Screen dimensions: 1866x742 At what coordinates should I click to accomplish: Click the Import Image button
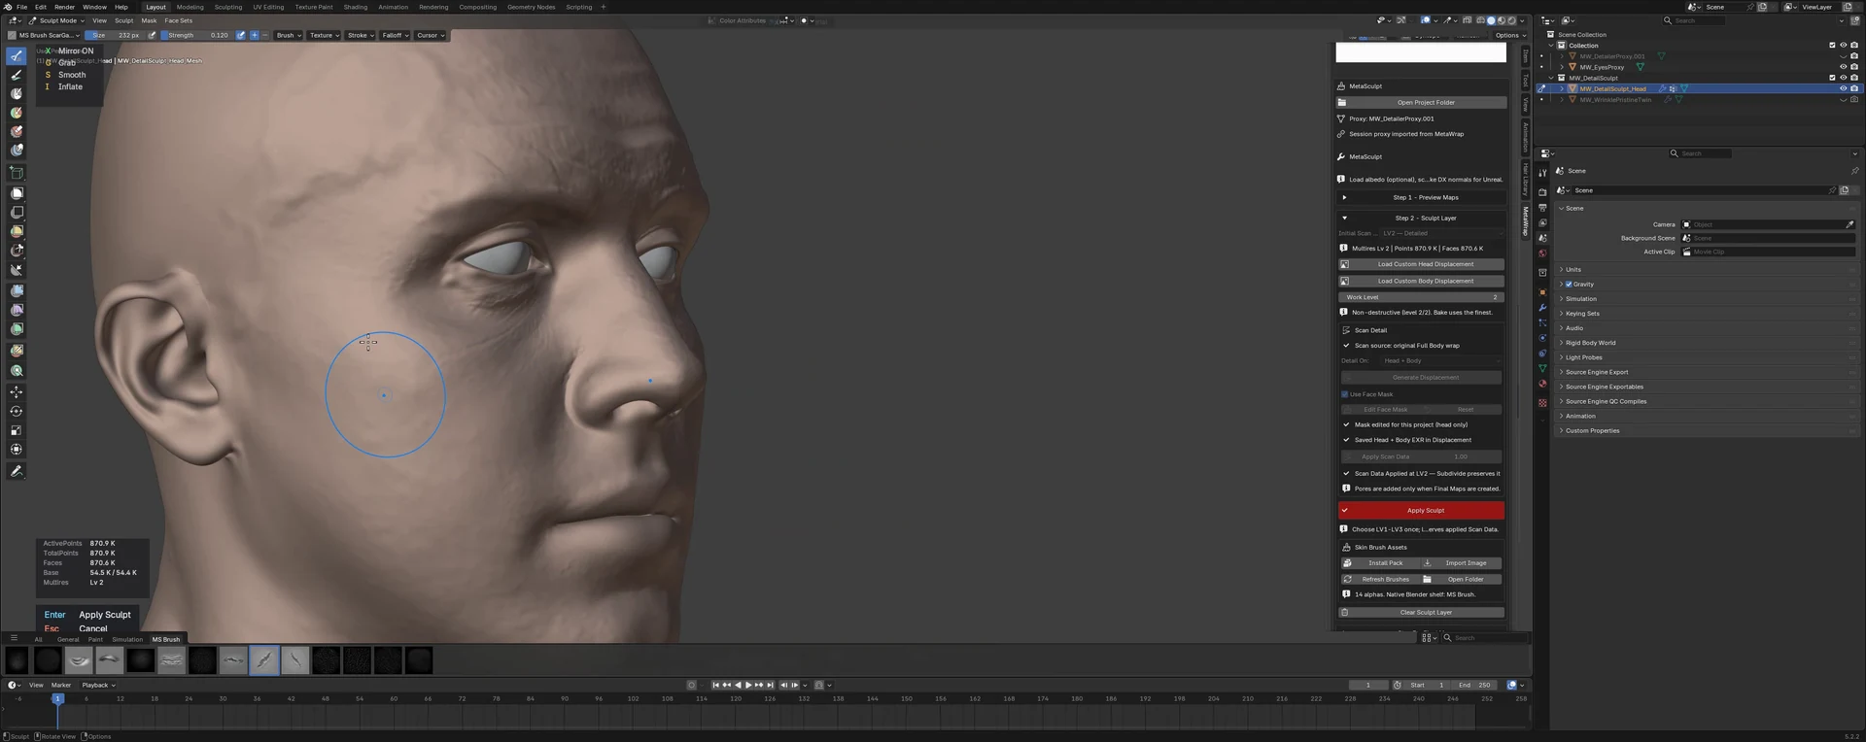point(1462,563)
